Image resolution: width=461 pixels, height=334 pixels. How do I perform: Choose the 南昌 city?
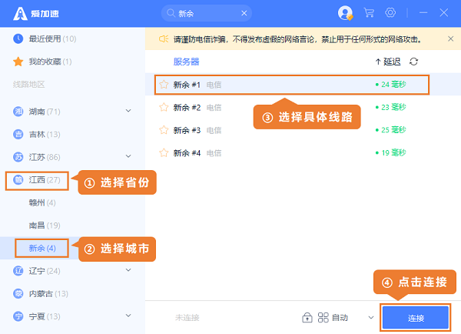pyautogui.click(x=45, y=225)
